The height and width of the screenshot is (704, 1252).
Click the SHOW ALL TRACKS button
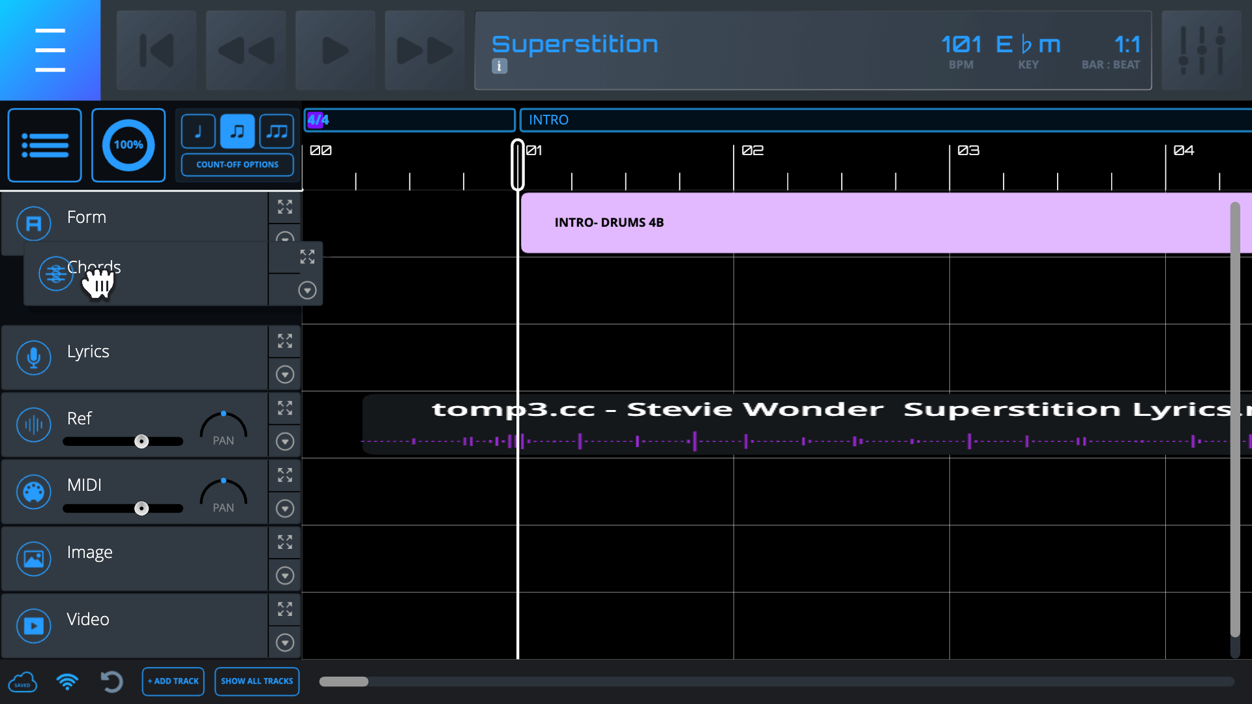(x=256, y=681)
